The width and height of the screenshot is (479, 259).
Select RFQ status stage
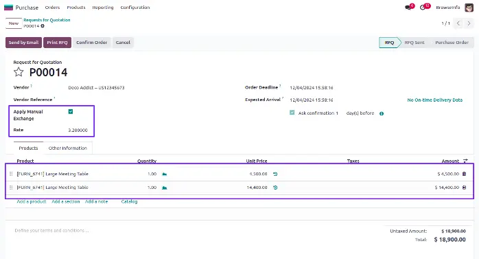389,43
